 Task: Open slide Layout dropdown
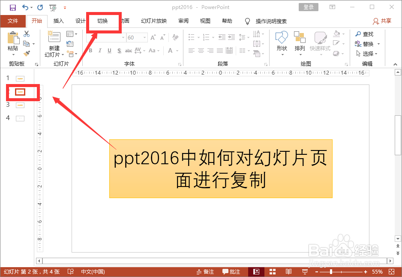coord(72,33)
